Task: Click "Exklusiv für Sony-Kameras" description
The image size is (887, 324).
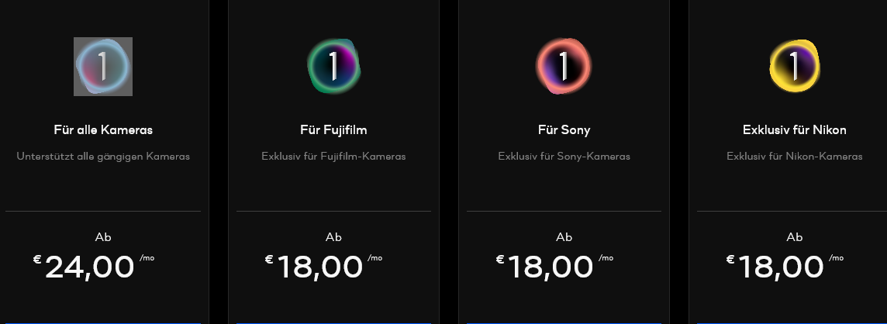Action: pos(564,157)
